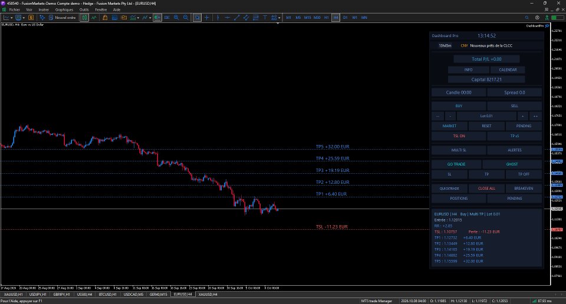Click the user account icon at top right

547,17
